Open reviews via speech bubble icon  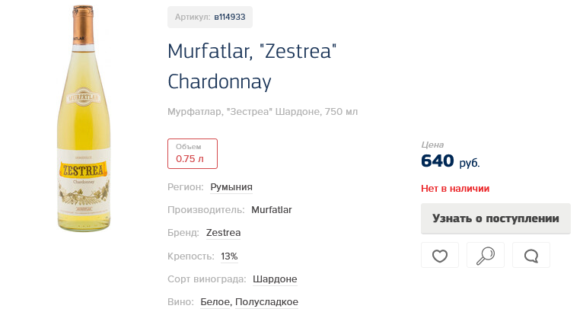[531, 256]
